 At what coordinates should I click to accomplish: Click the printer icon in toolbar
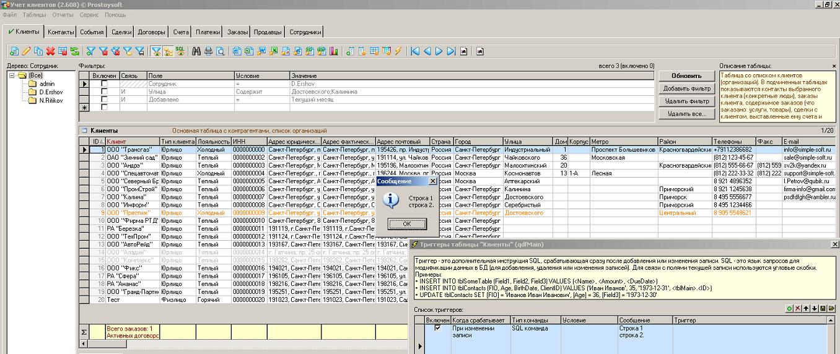point(208,51)
